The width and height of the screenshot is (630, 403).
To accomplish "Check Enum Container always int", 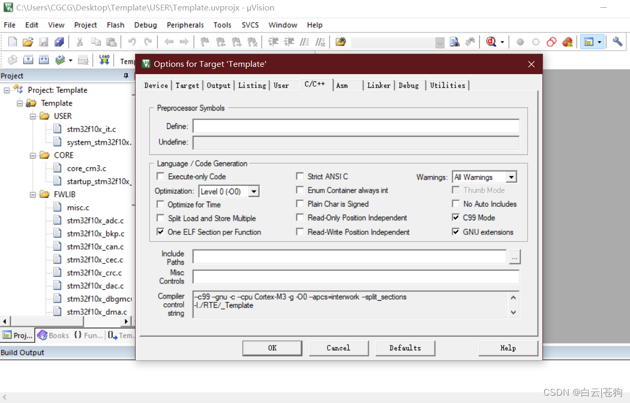I will pos(300,190).
